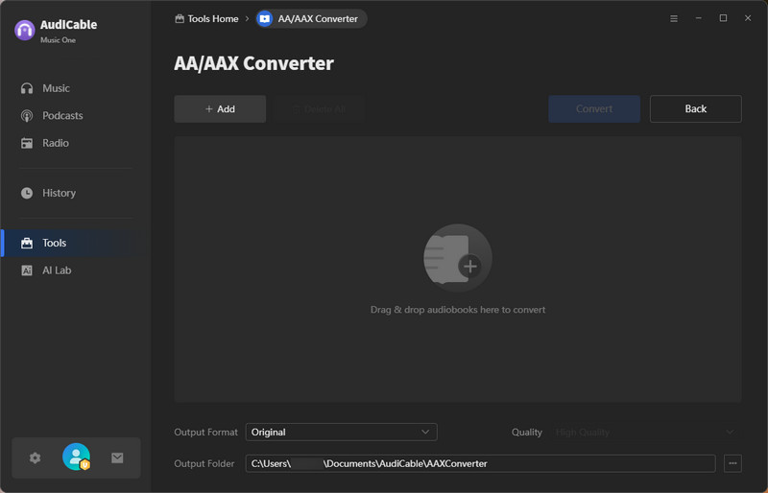Click the Delete All button

click(x=320, y=108)
